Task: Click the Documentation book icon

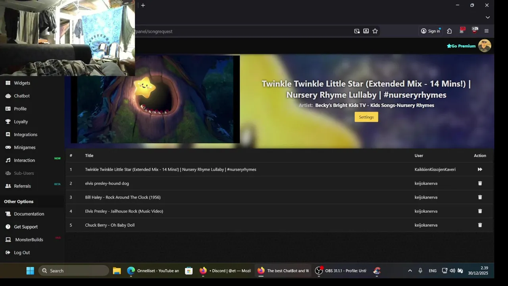Action: [x=8, y=214]
